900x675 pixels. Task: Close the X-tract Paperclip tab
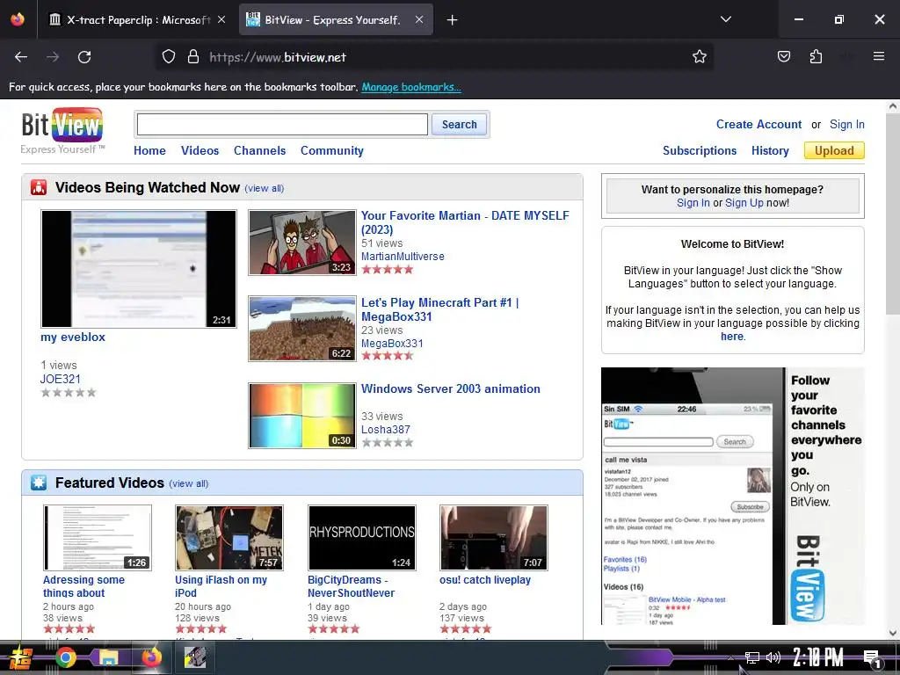click(x=221, y=19)
